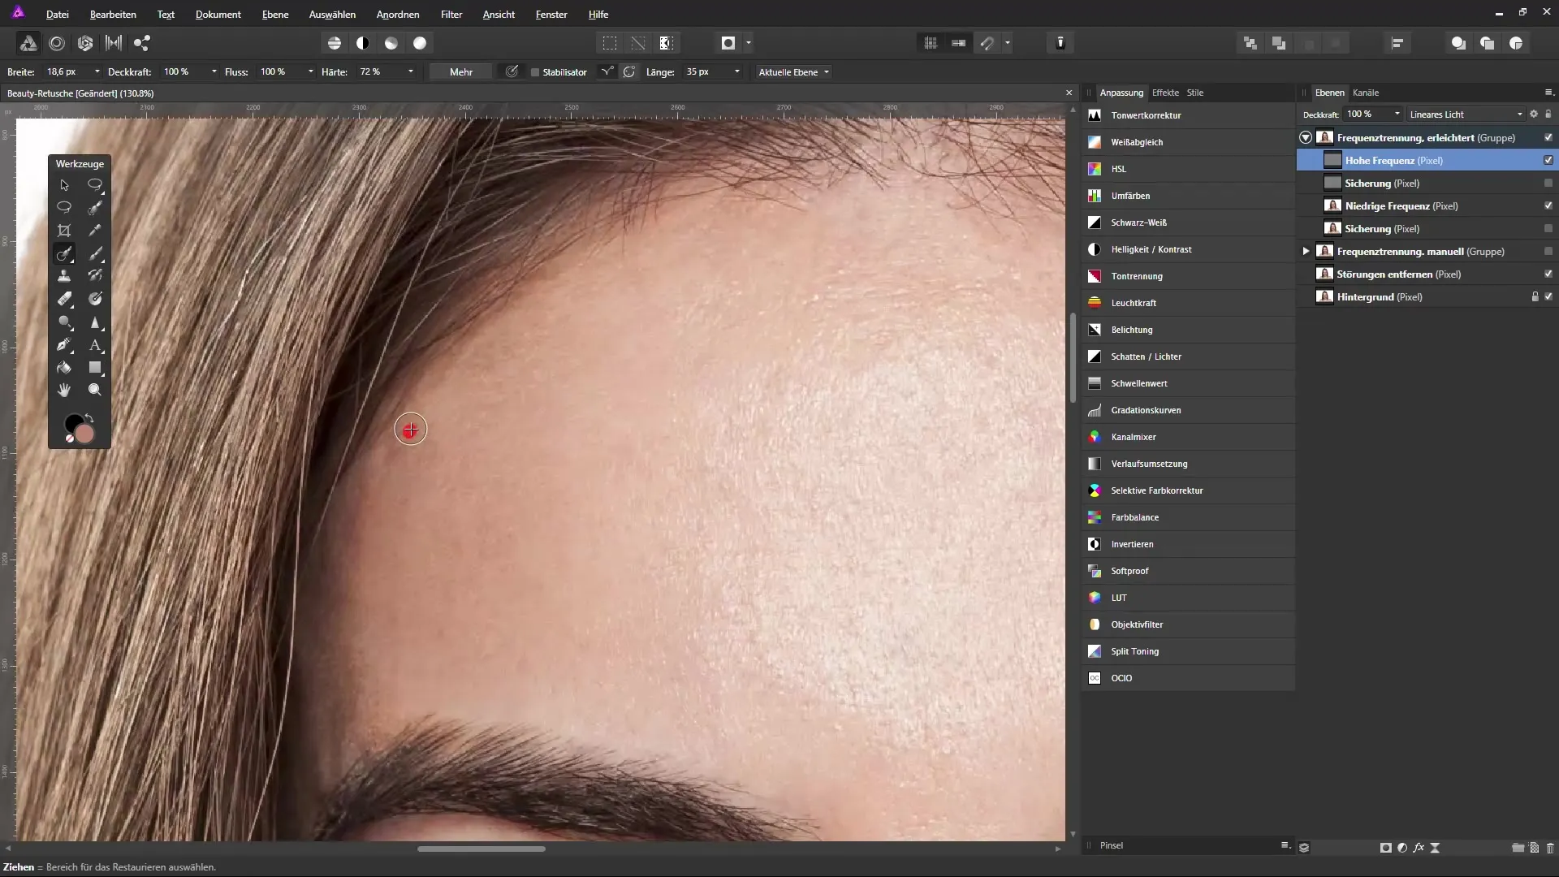1559x877 pixels.
Task: Select the Text tool (A icon)
Action: point(95,345)
